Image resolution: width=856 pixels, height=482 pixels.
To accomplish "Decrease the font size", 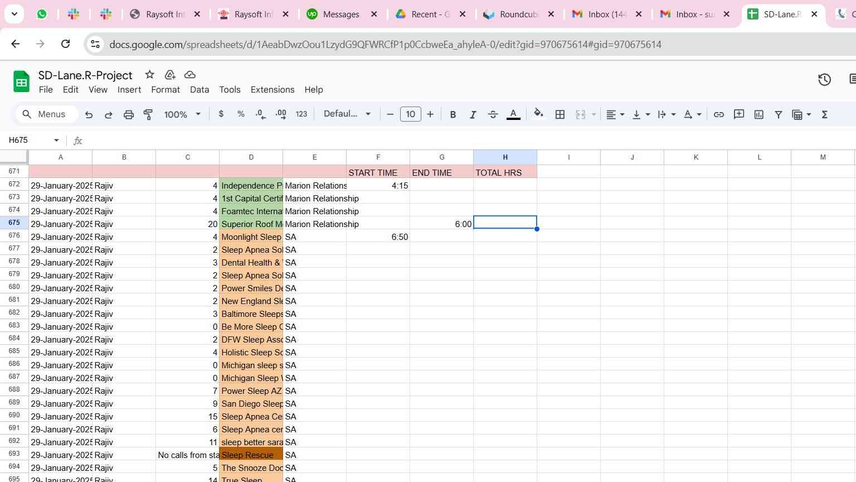I will tap(390, 114).
